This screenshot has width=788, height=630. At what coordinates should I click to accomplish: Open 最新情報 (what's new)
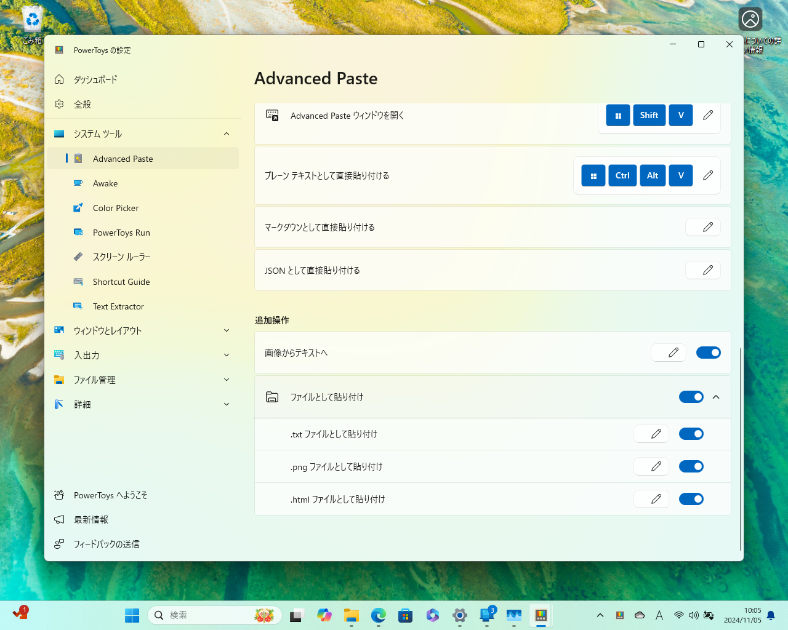[x=143, y=520]
